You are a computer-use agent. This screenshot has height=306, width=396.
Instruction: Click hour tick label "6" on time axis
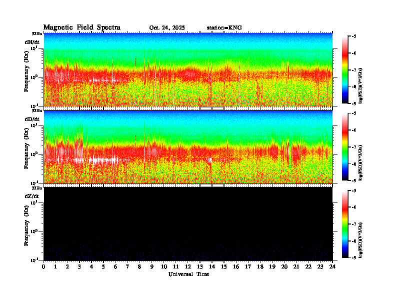115,266
